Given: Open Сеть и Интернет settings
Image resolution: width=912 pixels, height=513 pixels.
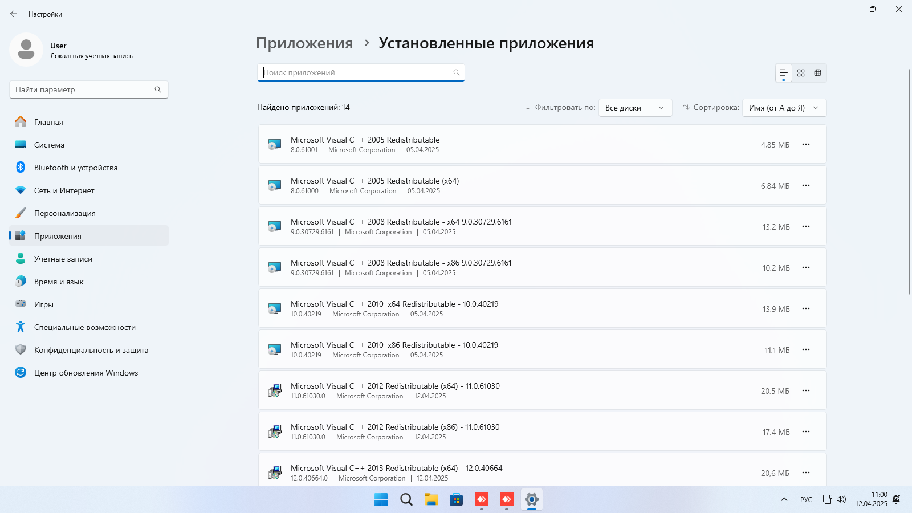Looking at the screenshot, I should (x=89, y=190).
